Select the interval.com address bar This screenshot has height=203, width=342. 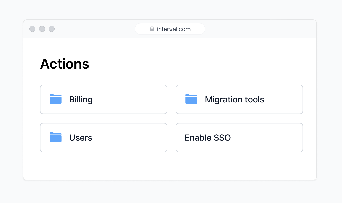[x=170, y=29]
